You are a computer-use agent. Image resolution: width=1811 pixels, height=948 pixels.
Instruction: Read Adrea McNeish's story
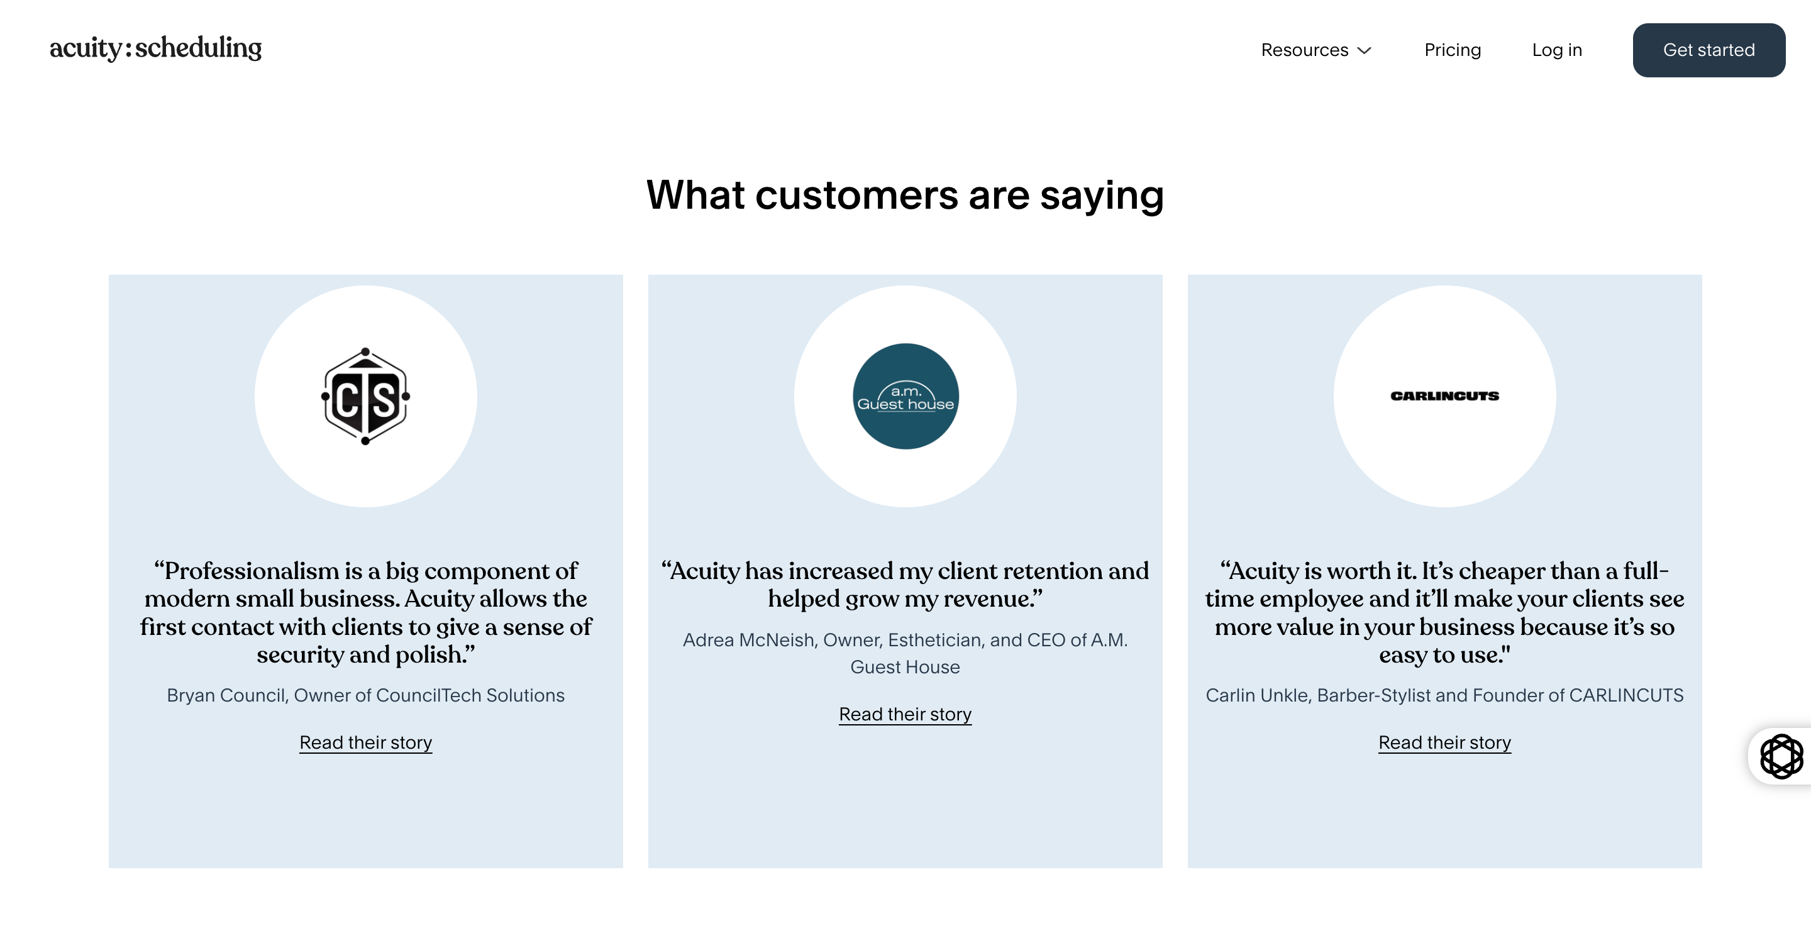tap(905, 714)
